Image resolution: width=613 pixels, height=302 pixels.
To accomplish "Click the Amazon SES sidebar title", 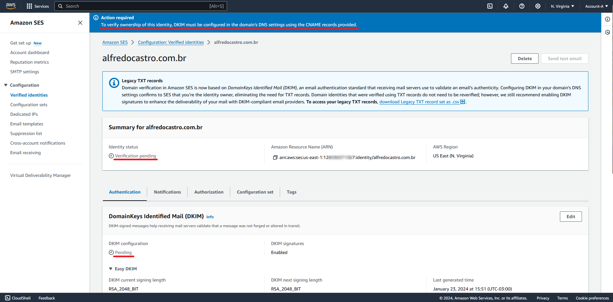I will (27, 23).
